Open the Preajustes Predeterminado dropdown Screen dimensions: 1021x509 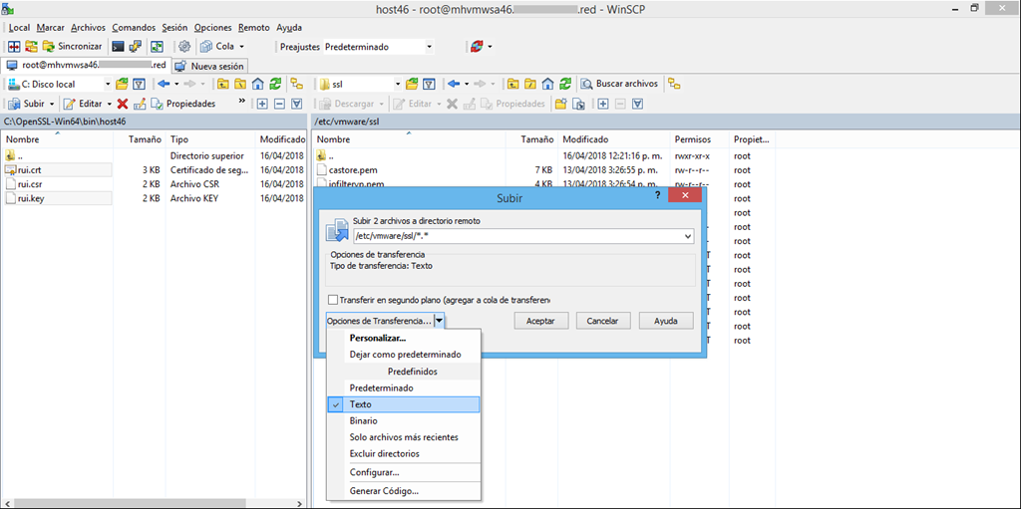click(429, 46)
